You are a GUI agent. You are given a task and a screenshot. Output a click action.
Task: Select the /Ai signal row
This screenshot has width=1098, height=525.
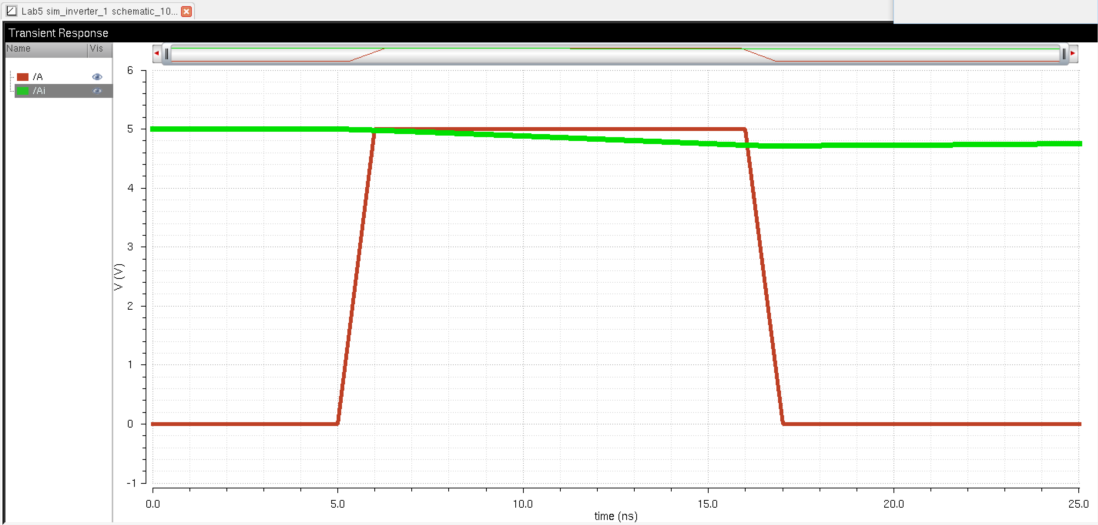[39, 91]
